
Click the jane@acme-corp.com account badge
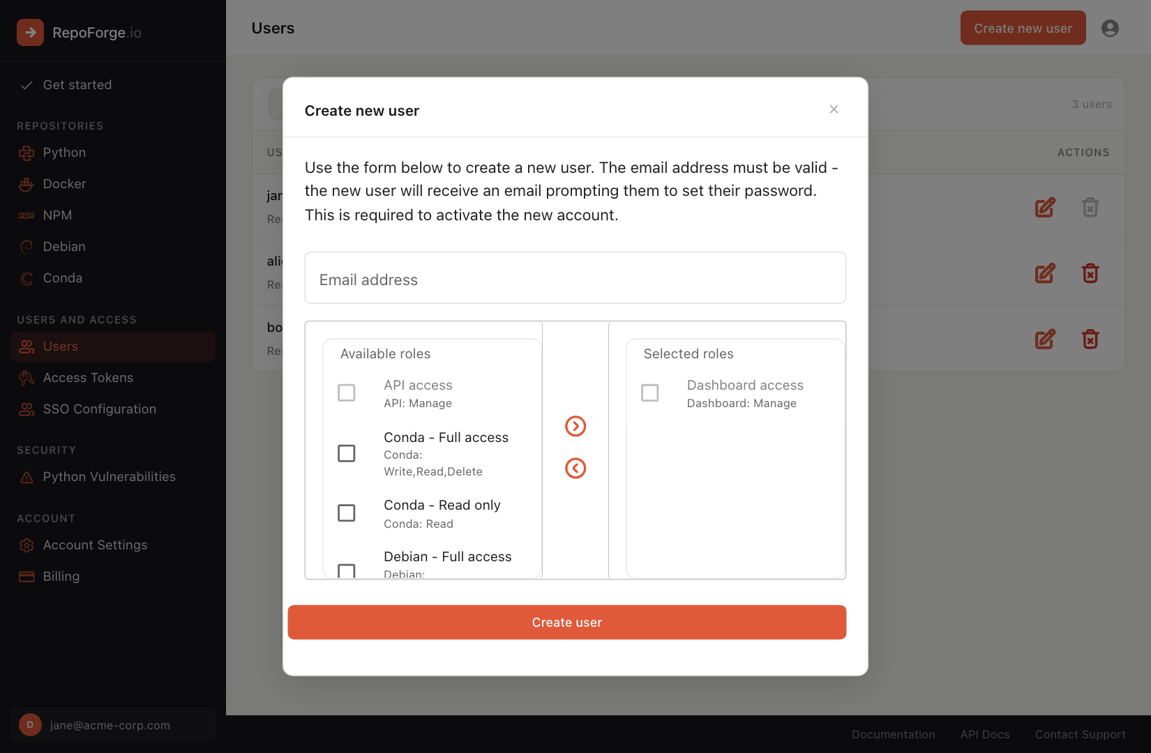113,725
